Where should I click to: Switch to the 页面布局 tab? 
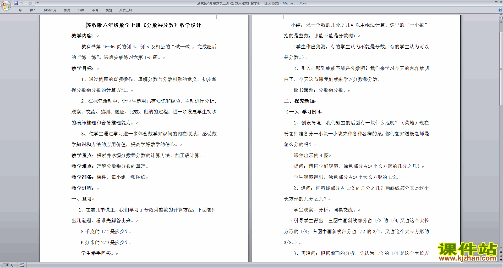[50, 10]
